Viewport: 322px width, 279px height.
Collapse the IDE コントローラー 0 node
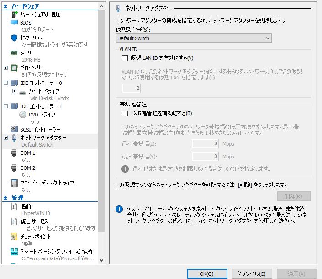point(6,83)
